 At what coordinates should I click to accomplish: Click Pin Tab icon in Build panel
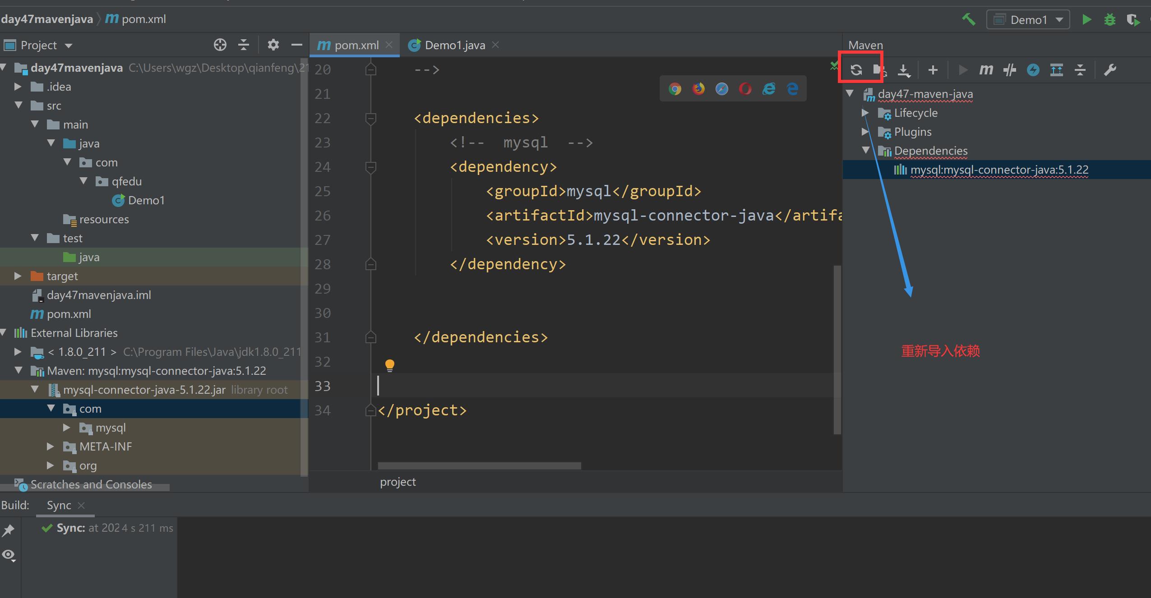pos(9,530)
